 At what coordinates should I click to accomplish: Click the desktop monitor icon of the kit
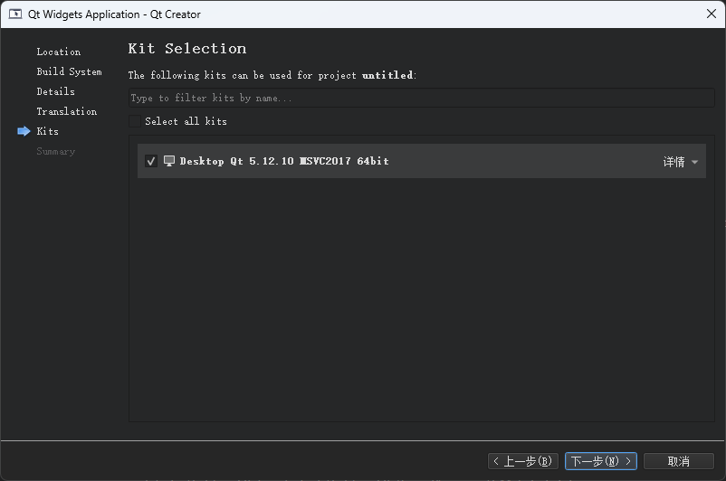(x=169, y=161)
